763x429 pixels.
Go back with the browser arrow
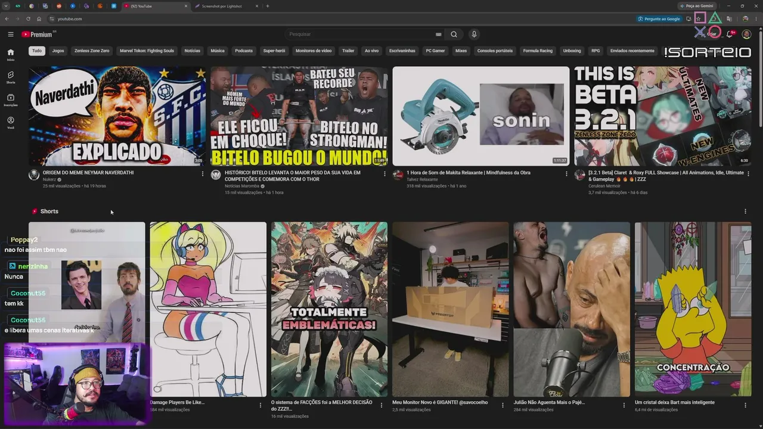click(x=7, y=18)
